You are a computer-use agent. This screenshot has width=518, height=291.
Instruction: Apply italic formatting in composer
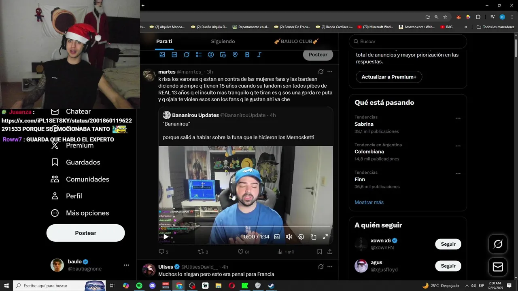tap(259, 55)
